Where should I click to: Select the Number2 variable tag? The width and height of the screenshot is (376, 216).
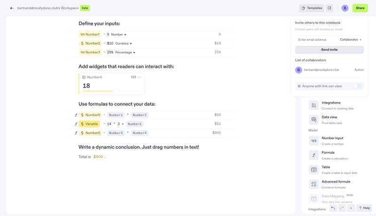(90, 43)
